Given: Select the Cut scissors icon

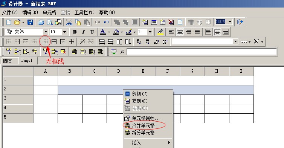Looking at the screenshot, I should point(69,22).
